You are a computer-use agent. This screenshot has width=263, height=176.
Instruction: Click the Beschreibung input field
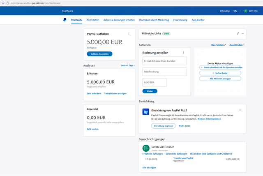click(x=164, y=72)
